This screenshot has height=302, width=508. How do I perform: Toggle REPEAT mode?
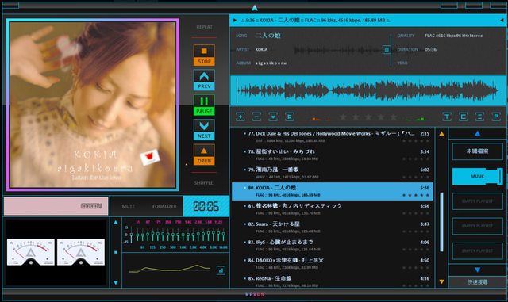[205, 27]
